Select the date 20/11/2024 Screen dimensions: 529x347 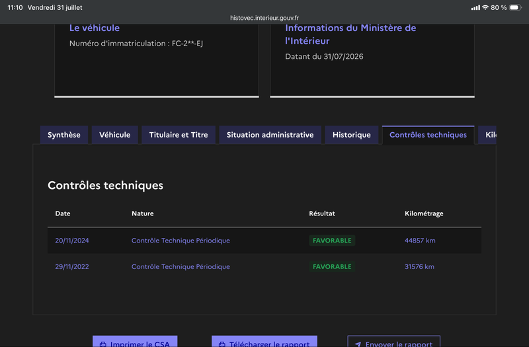point(72,241)
